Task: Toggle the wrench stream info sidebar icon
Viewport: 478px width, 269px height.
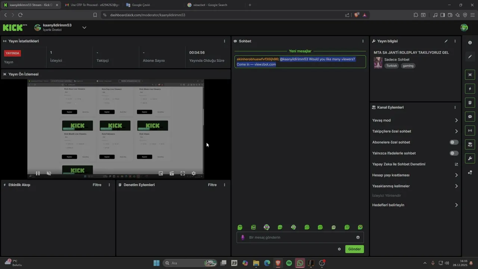Action: (470, 158)
